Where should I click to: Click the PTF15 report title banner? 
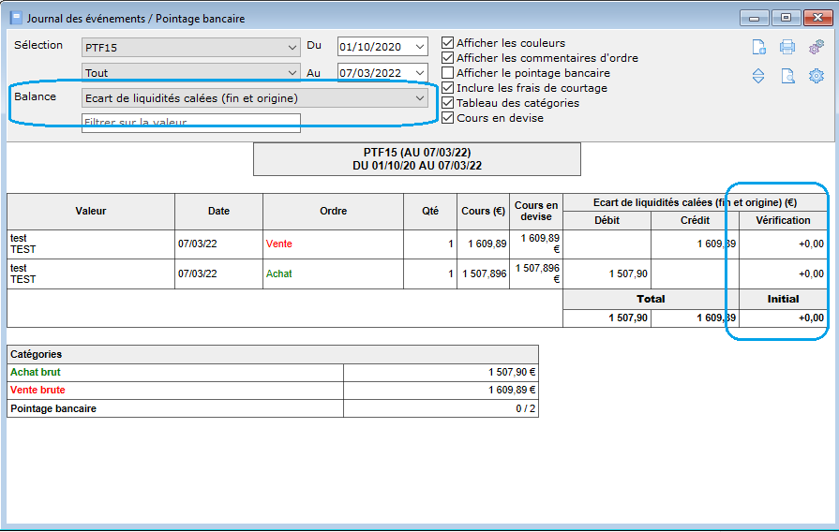(417, 159)
